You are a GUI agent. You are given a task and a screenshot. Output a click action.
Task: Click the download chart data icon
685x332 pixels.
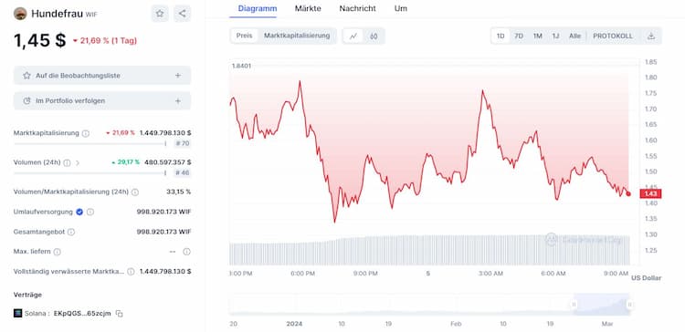pyautogui.click(x=651, y=36)
